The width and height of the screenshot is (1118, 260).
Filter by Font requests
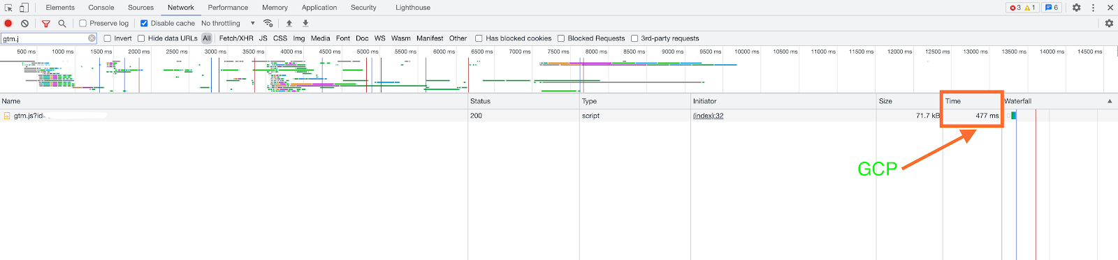click(343, 38)
